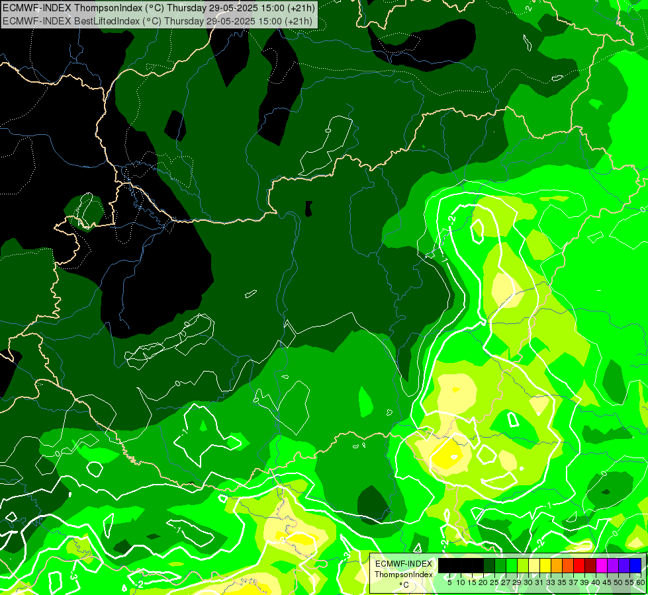Click the legend tick value "10"
Screen dimensions: 648x595
[461, 582]
